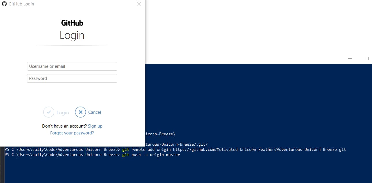Focus the Password field

click(x=72, y=78)
